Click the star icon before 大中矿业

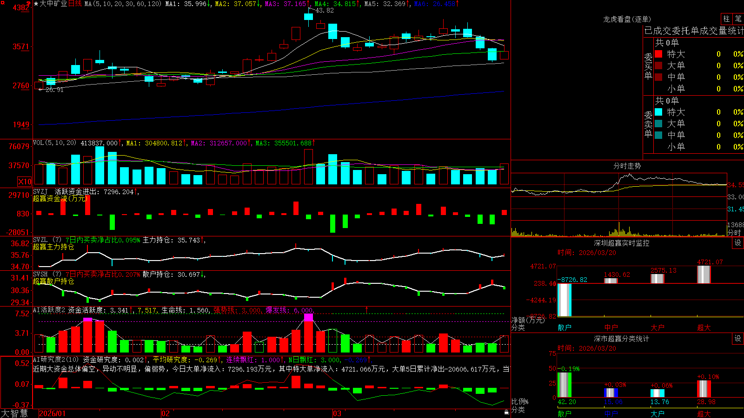click(x=36, y=4)
